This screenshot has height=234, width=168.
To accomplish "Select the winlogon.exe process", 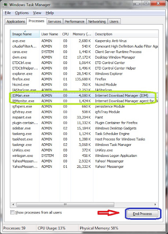I will tap(85, 156).
